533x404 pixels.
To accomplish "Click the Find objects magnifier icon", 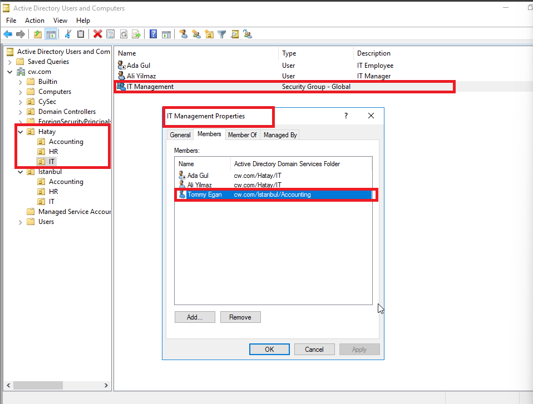I will click(x=235, y=34).
